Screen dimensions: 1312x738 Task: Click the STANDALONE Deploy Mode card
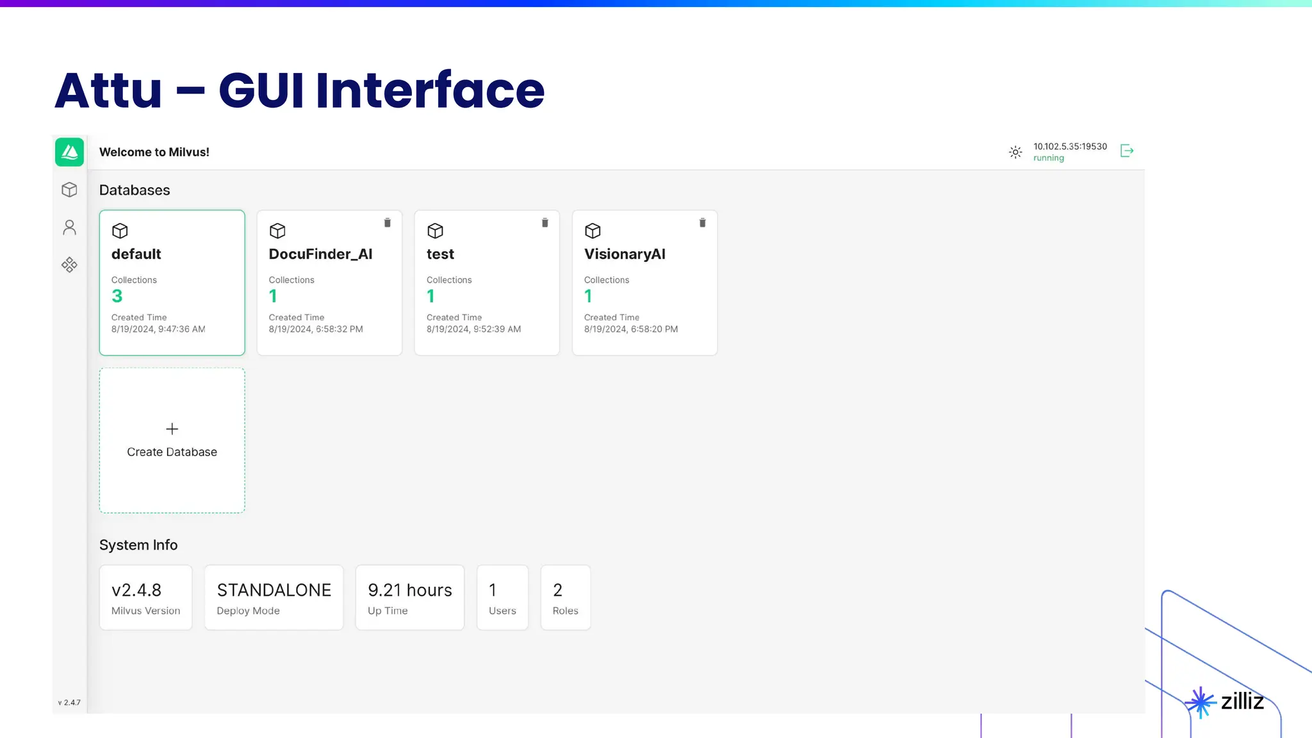tap(274, 597)
